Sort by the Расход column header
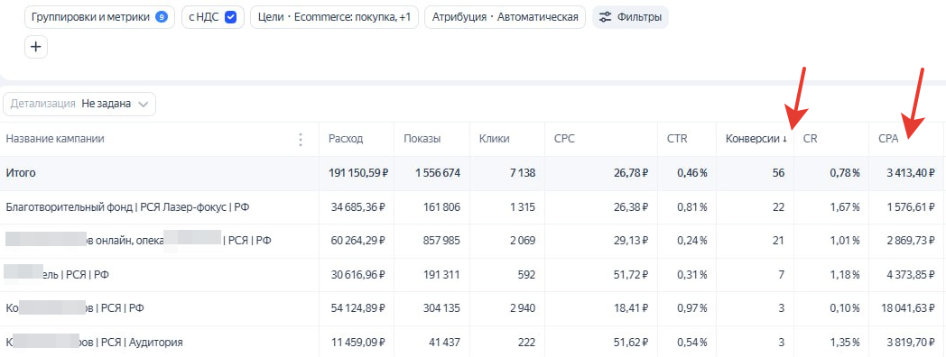 pyautogui.click(x=346, y=139)
